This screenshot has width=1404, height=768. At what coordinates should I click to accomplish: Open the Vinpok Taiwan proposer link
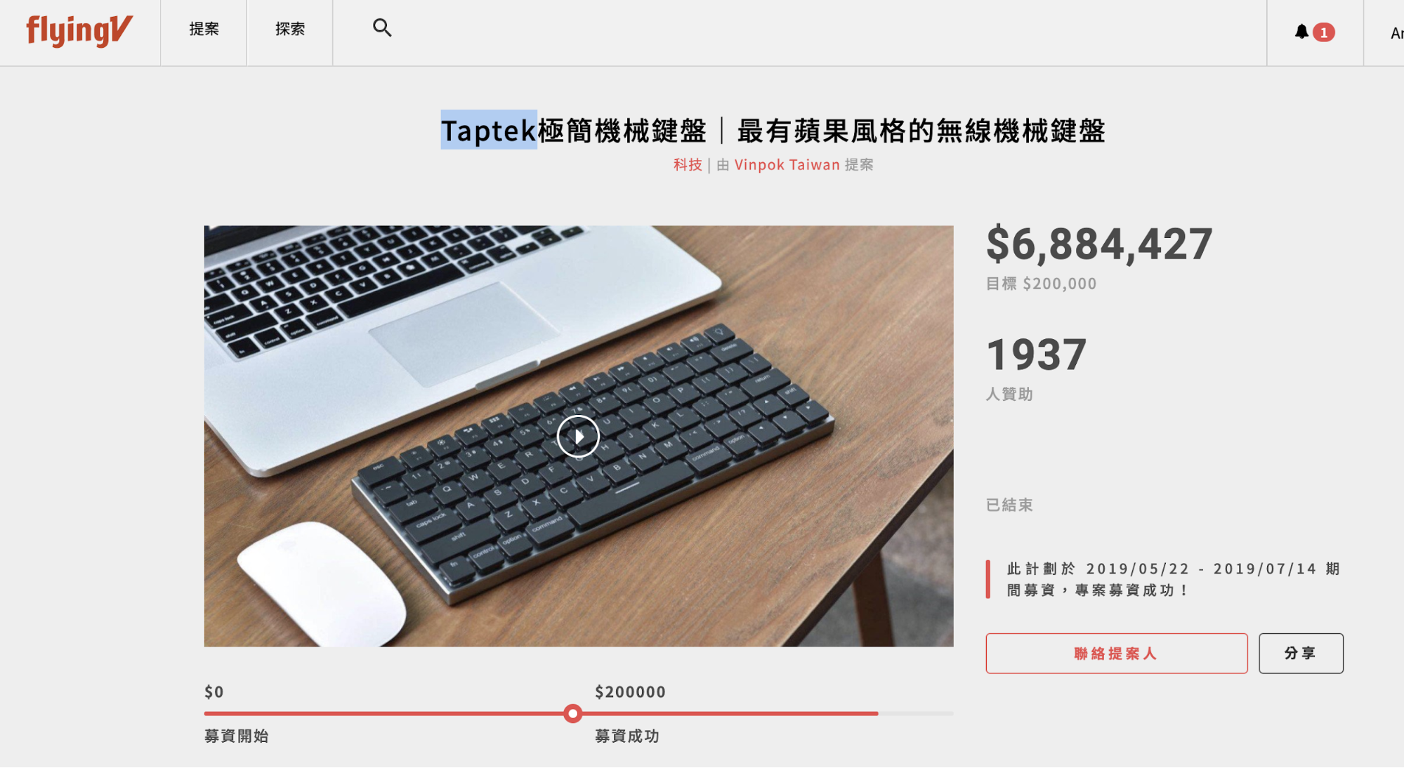click(x=787, y=164)
